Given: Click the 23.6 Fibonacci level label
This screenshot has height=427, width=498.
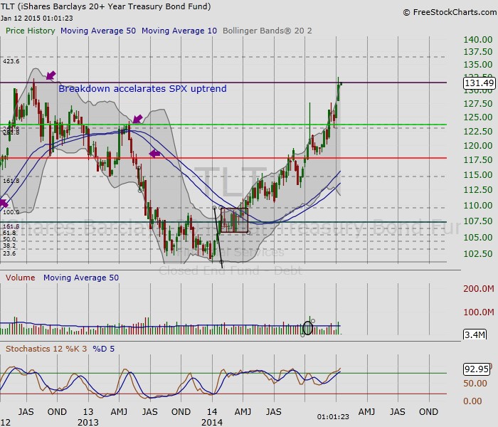Looking at the screenshot, I should pos(9,253).
